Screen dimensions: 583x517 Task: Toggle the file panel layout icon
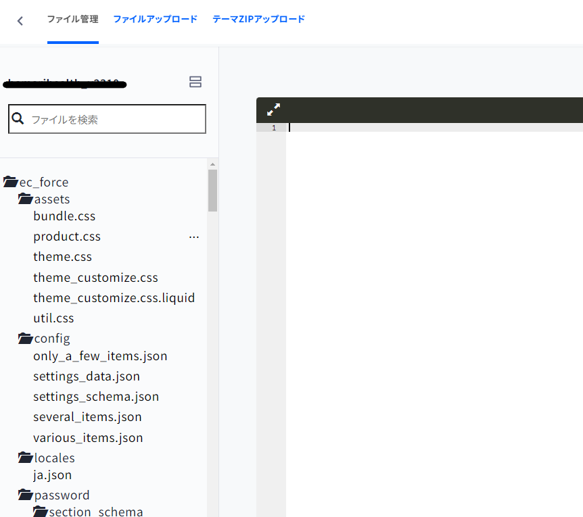tap(195, 82)
